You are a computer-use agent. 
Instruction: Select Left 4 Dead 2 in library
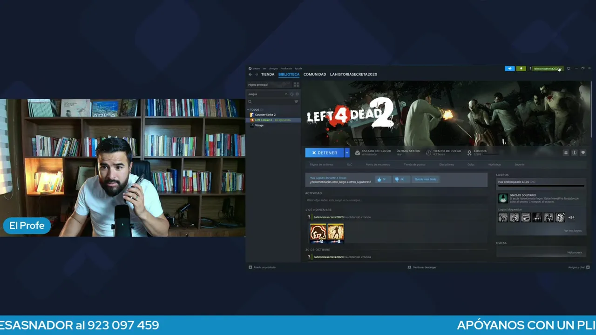click(273, 120)
